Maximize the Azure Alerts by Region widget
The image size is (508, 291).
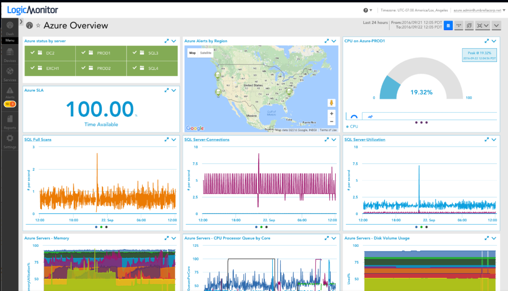tap(327, 41)
